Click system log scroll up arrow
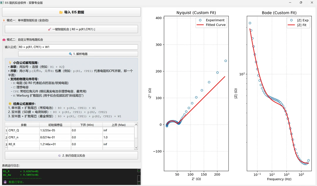Viewport: 317px width, 186px height. (139, 171)
